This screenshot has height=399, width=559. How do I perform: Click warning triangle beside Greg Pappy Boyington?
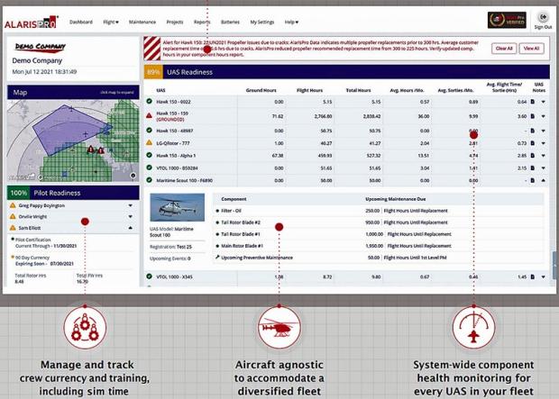tap(12, 204)
